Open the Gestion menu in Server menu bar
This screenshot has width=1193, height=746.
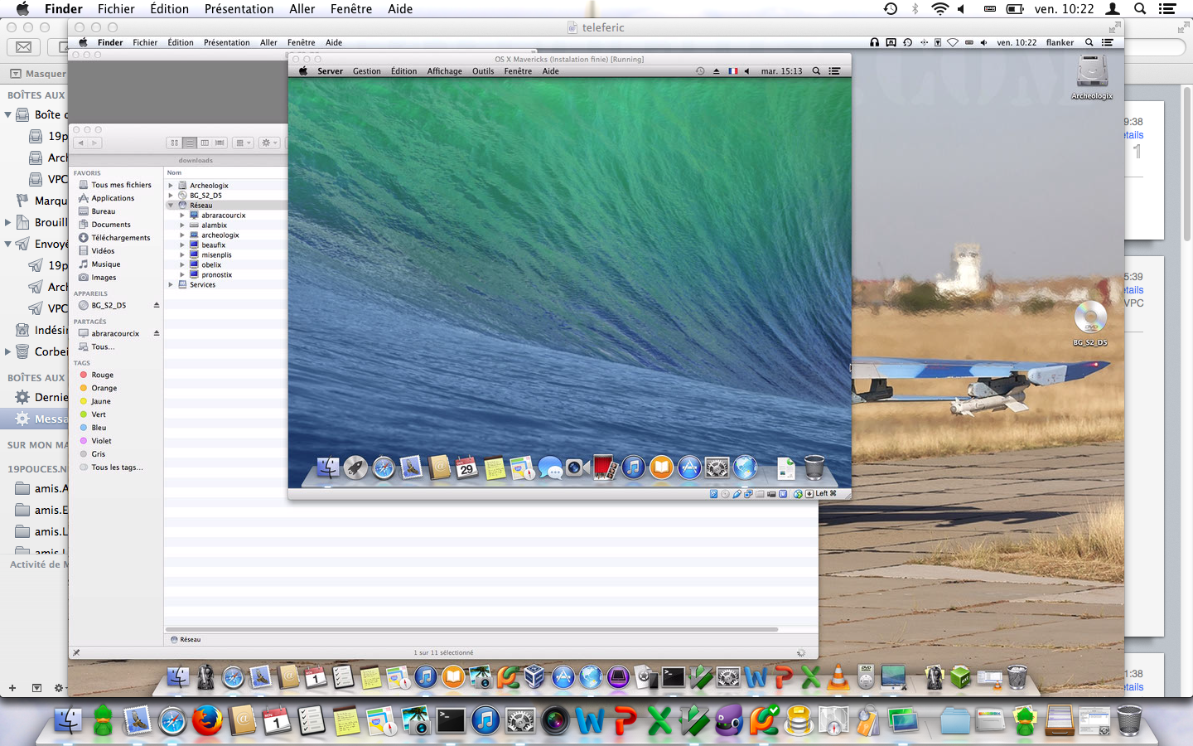tap(366, 71)
